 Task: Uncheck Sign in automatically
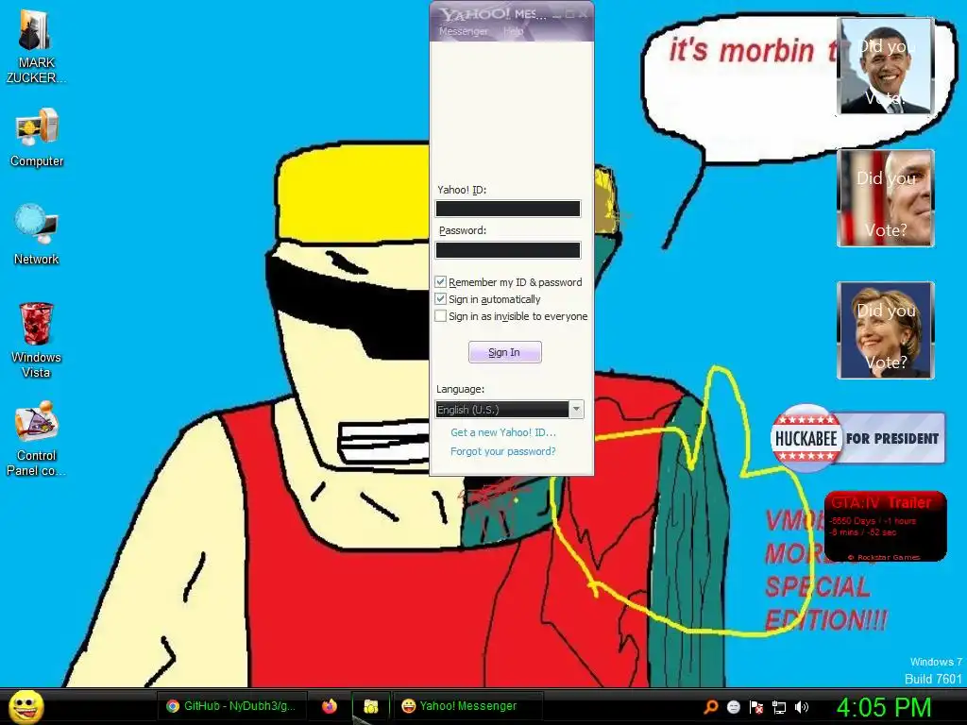tap(440, 299)
